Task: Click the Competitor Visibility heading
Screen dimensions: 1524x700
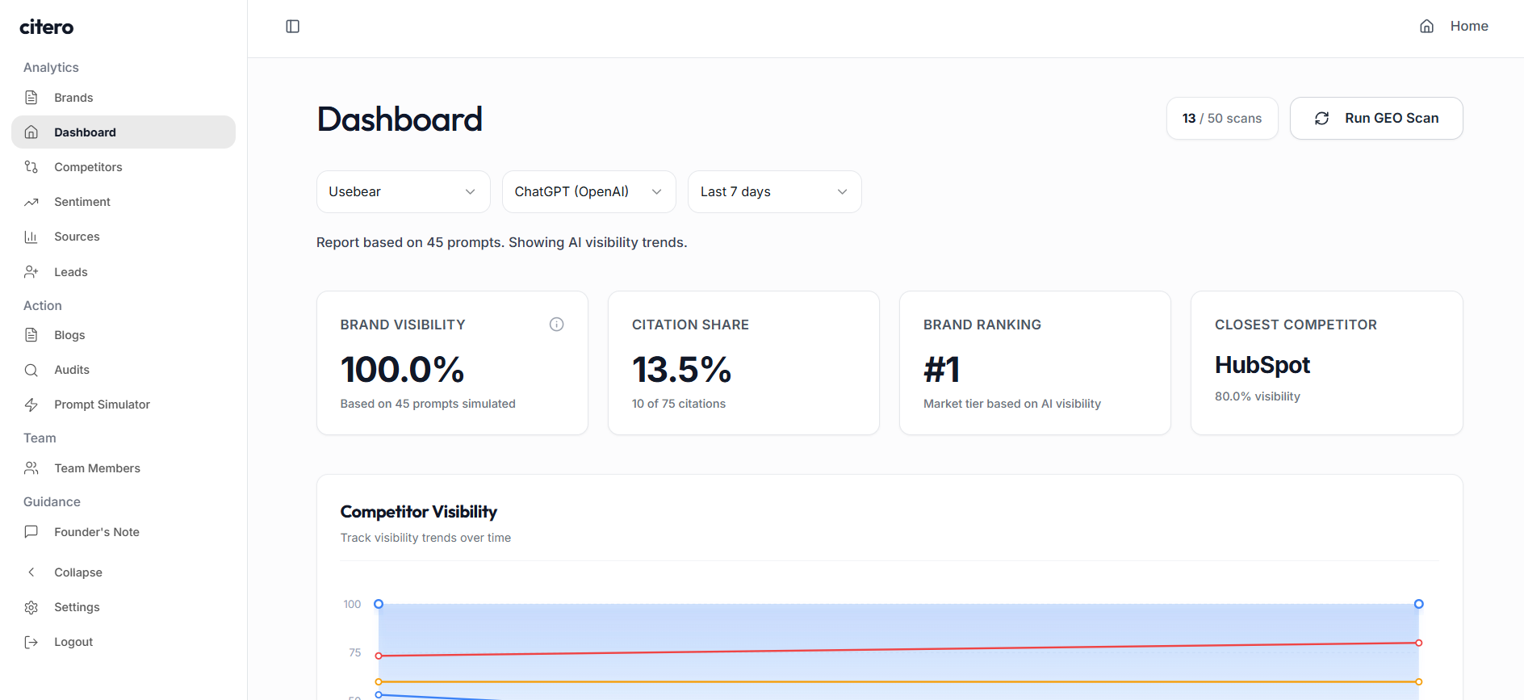Action: [419, 512]
